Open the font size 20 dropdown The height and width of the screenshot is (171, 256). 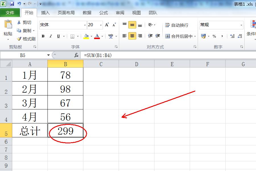coord(101,25)
